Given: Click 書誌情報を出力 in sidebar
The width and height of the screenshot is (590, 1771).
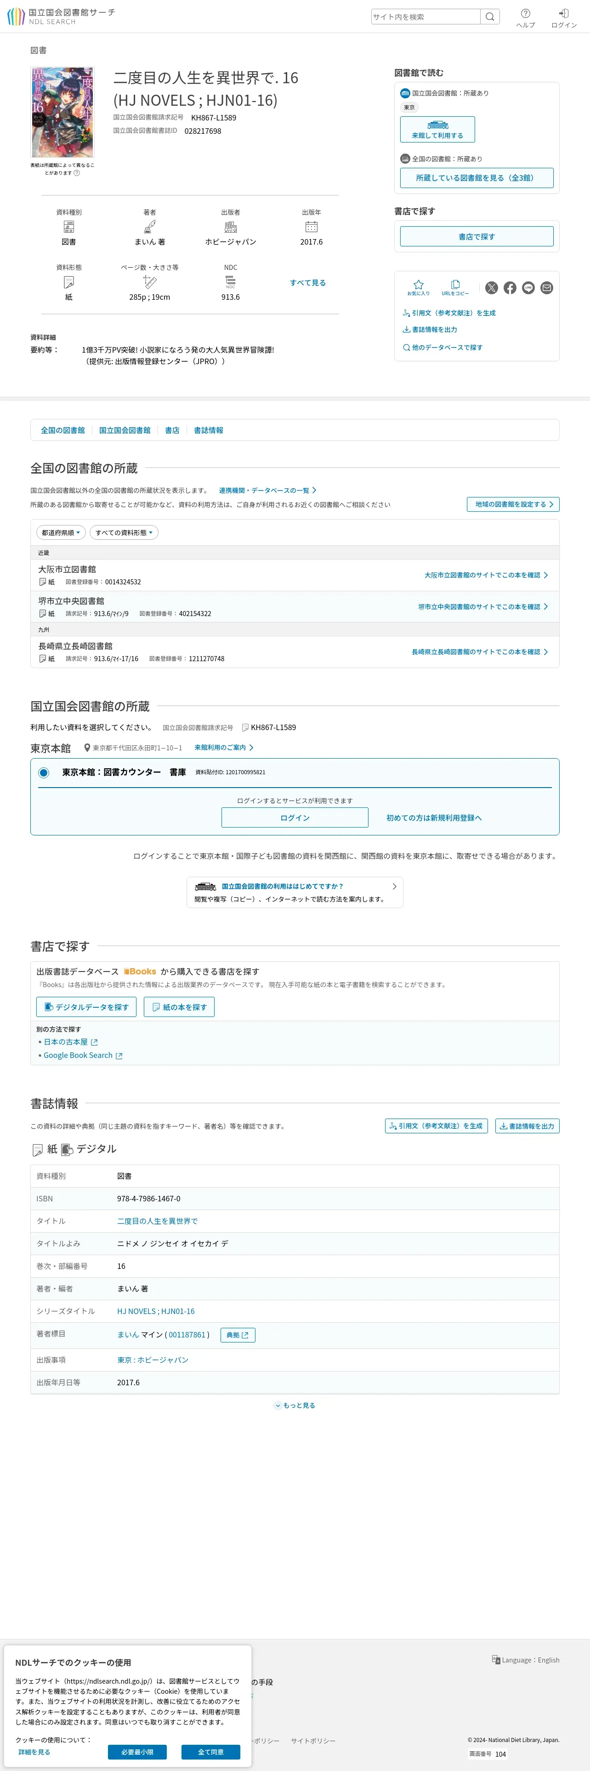Looking at the screenshot, I should click(x=430, y=330).
